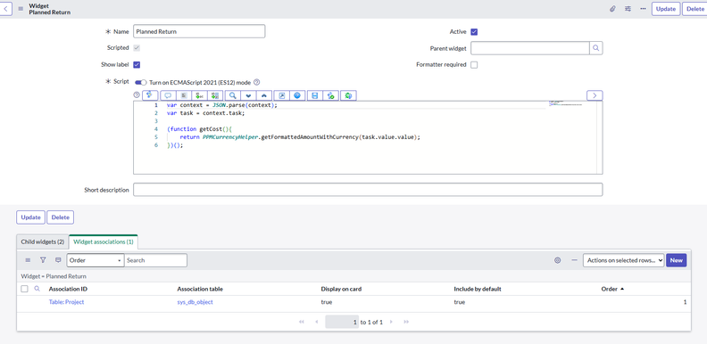Screen dimensions: 707x344
Task: Click the save disk icon in script toolbar
Action: click(315, 95)
